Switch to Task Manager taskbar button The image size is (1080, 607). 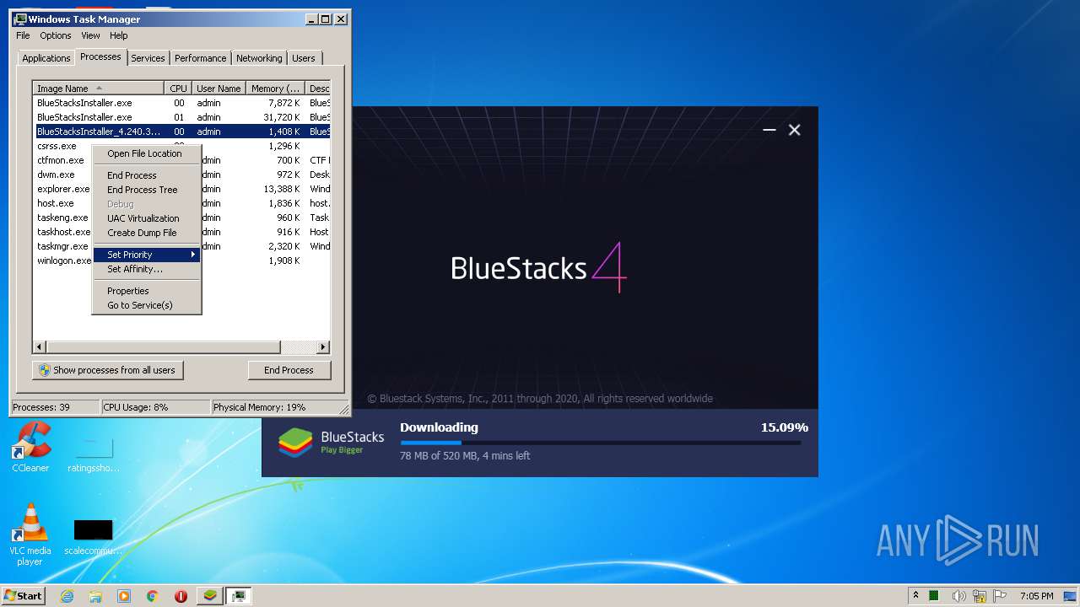[239, 596]
